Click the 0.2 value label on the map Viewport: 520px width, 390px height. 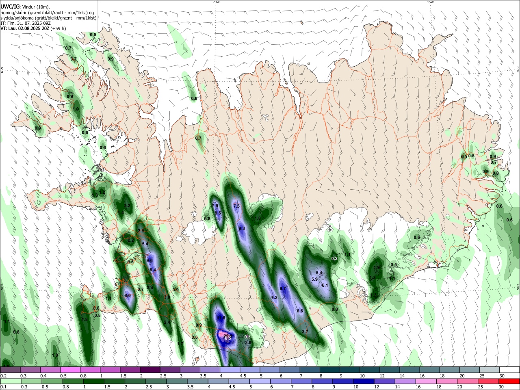[x=335, y=258]
